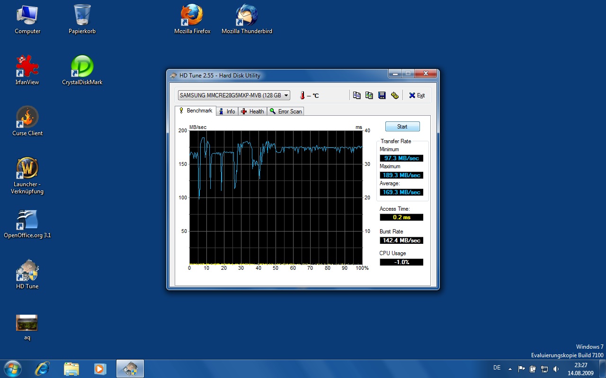Click the Maximum value 189.3 MB/sec

(401, 175)
